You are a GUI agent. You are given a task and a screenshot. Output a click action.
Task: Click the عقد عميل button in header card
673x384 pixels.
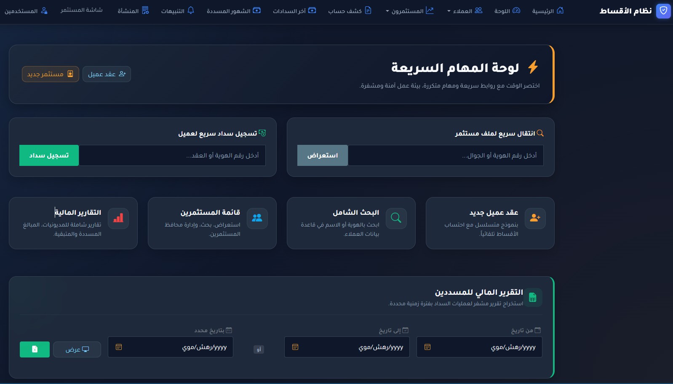(x=107, y=74)
